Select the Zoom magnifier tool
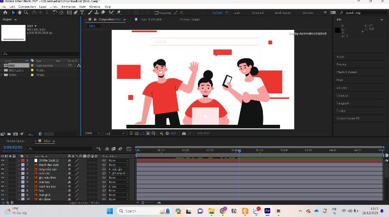 (26, 12)
